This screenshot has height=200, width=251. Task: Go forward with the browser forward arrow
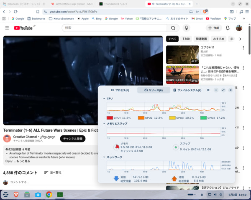(x=10, y=12)
